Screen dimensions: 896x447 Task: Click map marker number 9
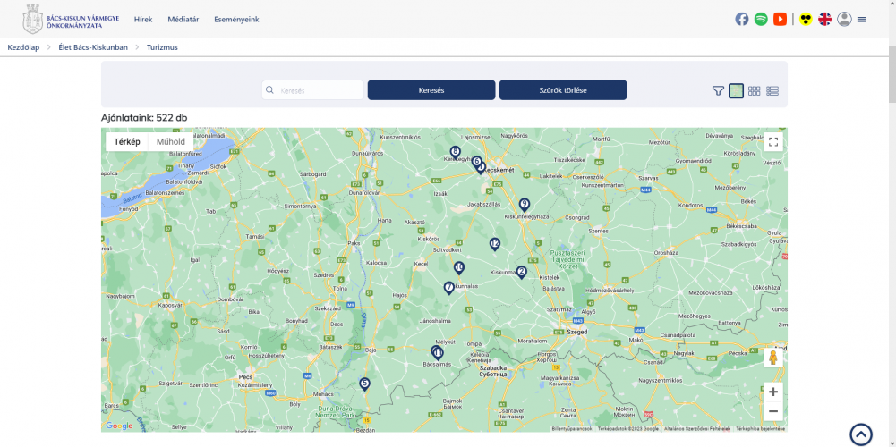[x=524, y=205]
